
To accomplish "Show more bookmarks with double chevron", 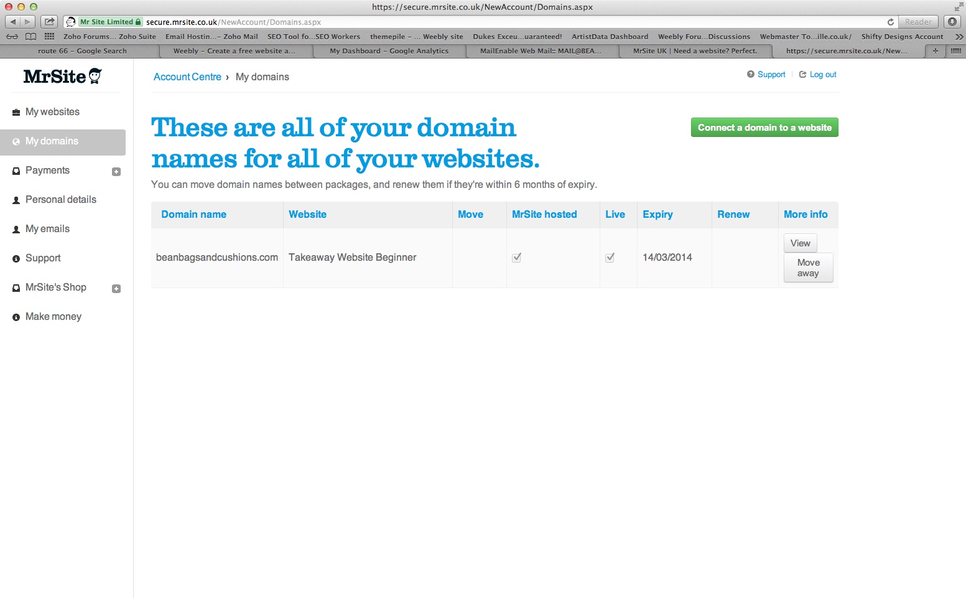I will (x=959, y=37).
